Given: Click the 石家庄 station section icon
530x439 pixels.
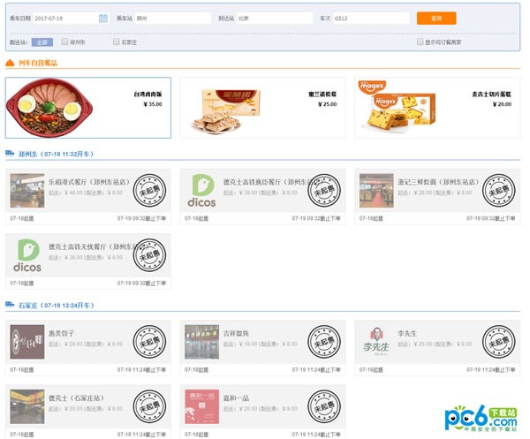Looking at the screenshot, I should pyautogui.click(x=10, y=306).
